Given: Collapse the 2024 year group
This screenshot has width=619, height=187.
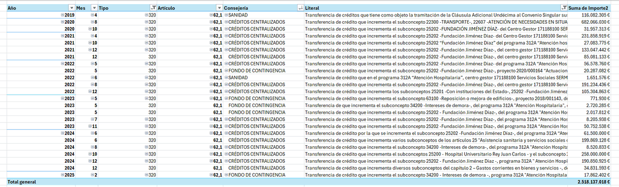Looking at the screenshot, I should (x=62, y=132).
